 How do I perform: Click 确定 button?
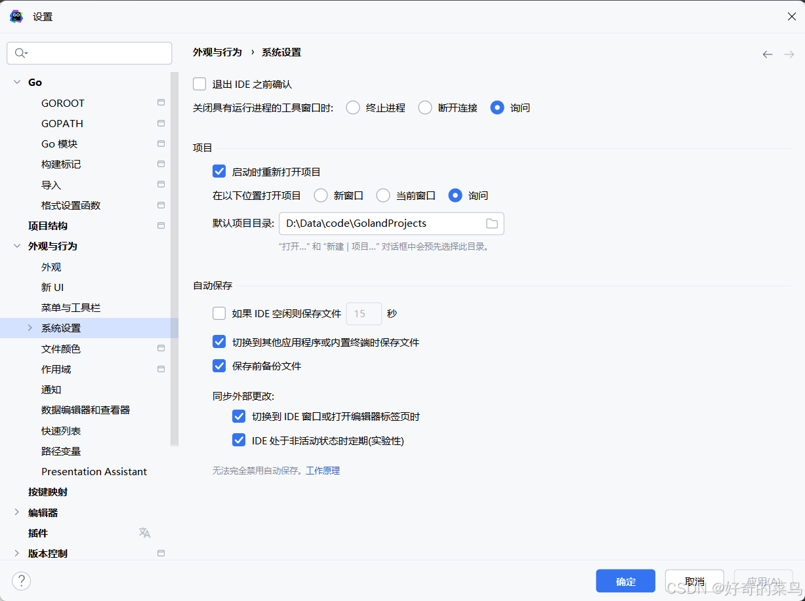(626, 581)
